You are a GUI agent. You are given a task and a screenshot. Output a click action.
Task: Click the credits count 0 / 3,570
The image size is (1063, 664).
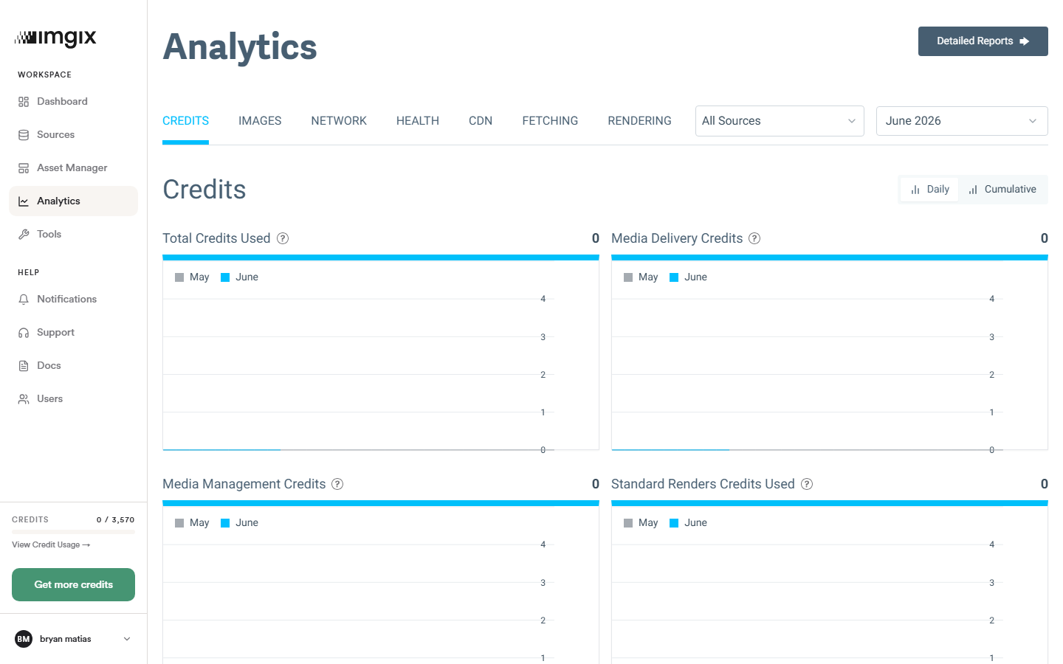(x=115, y=520)
